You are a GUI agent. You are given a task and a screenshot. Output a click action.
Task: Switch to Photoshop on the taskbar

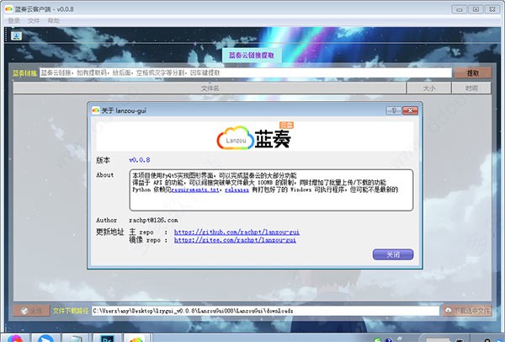tap(107, 339)
